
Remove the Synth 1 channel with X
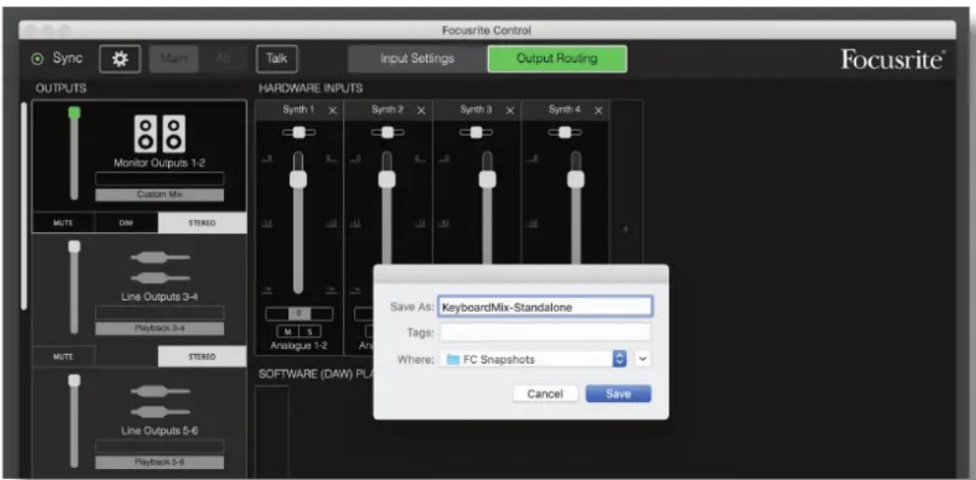point(333,110)
